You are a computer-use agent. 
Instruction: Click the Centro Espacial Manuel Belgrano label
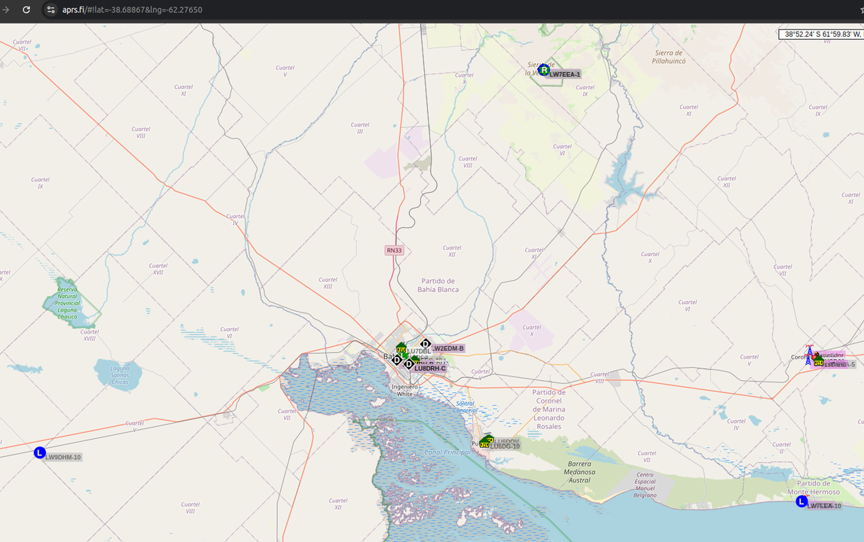tap(645, 485)
